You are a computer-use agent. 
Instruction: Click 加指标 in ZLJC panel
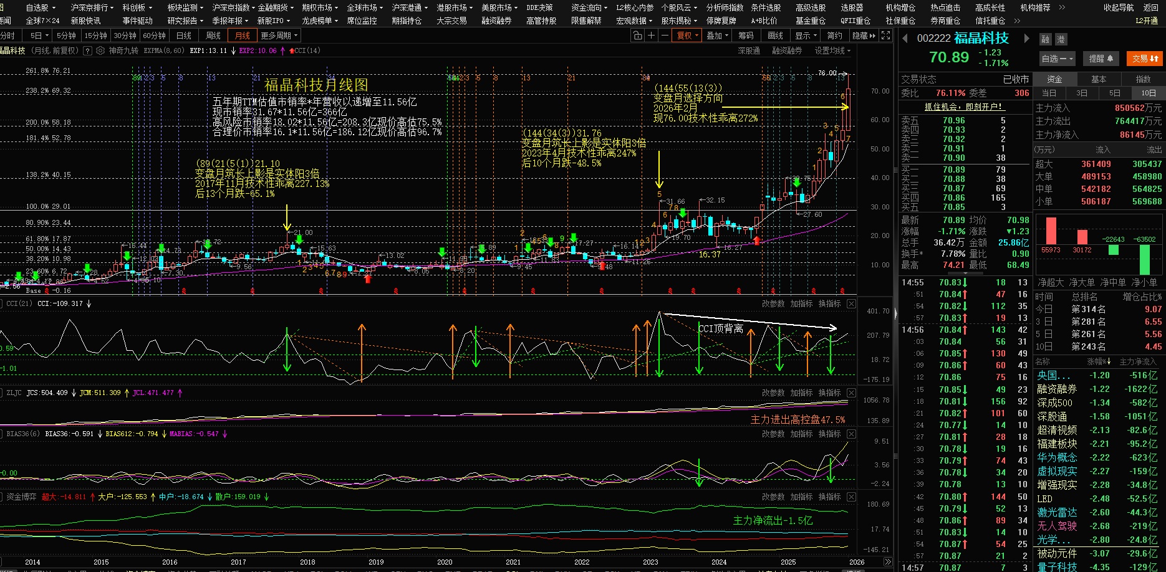pyautogui.click(x=801, y=393)
